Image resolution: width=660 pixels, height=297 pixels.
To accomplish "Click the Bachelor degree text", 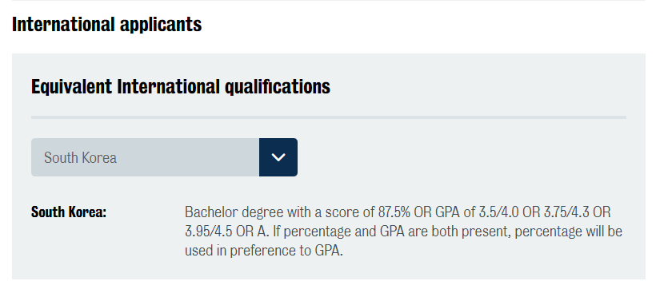I will tap(234, 212).
